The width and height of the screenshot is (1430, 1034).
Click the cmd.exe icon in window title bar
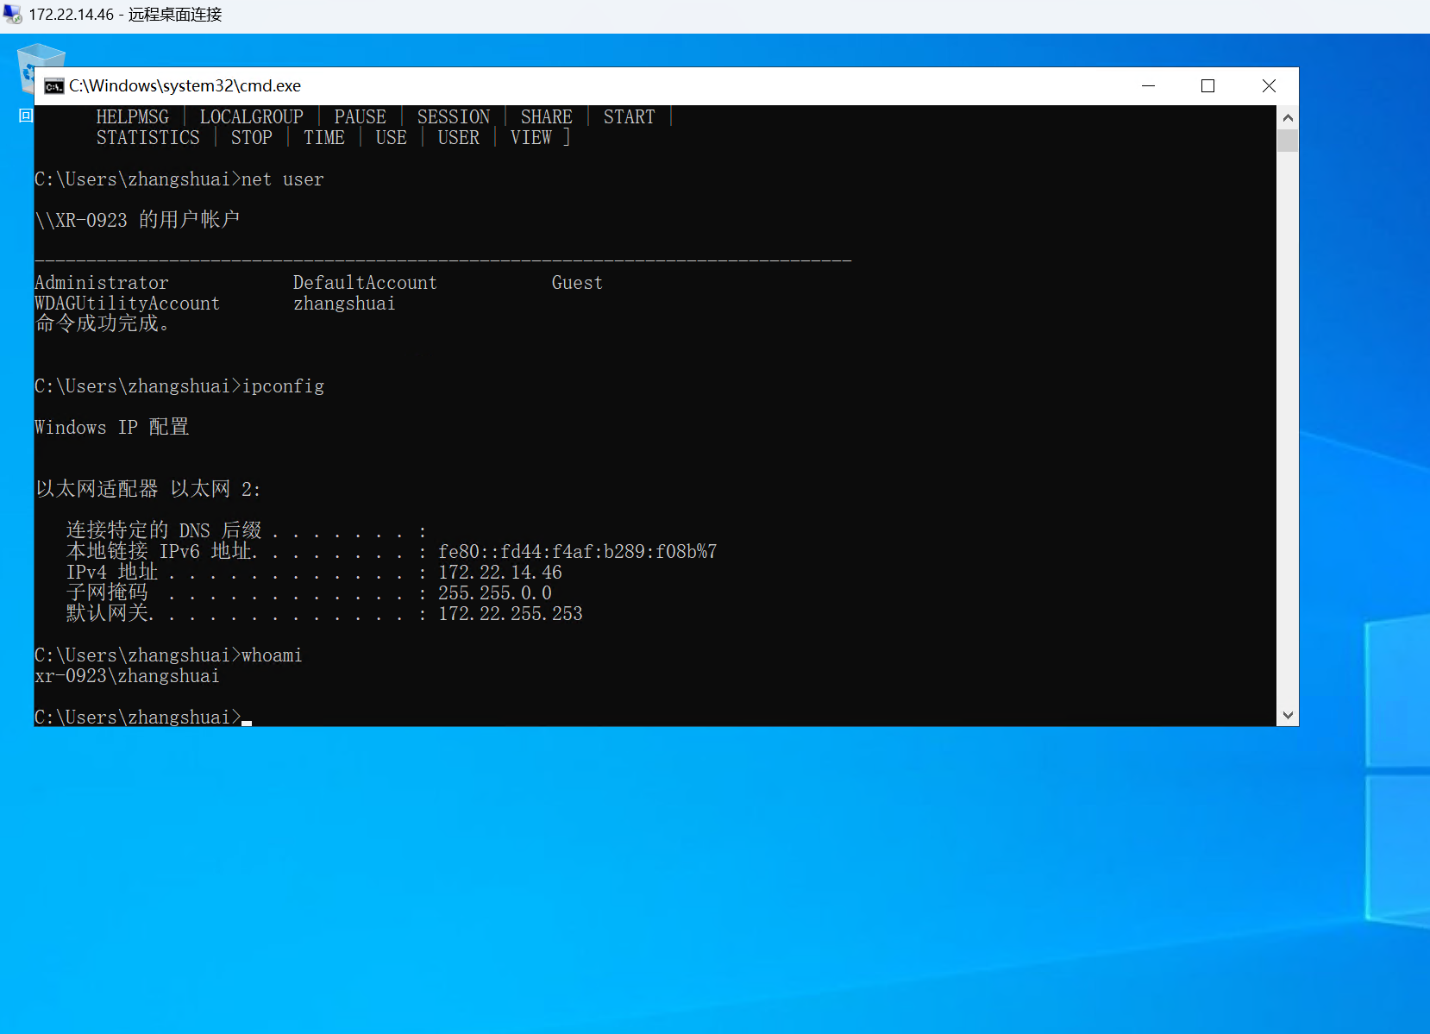click(54, 86)
